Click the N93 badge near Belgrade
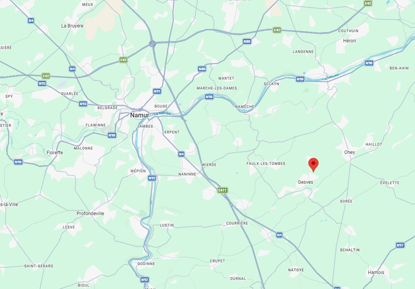Screen dimensions: 415x289 coord(83,104)
